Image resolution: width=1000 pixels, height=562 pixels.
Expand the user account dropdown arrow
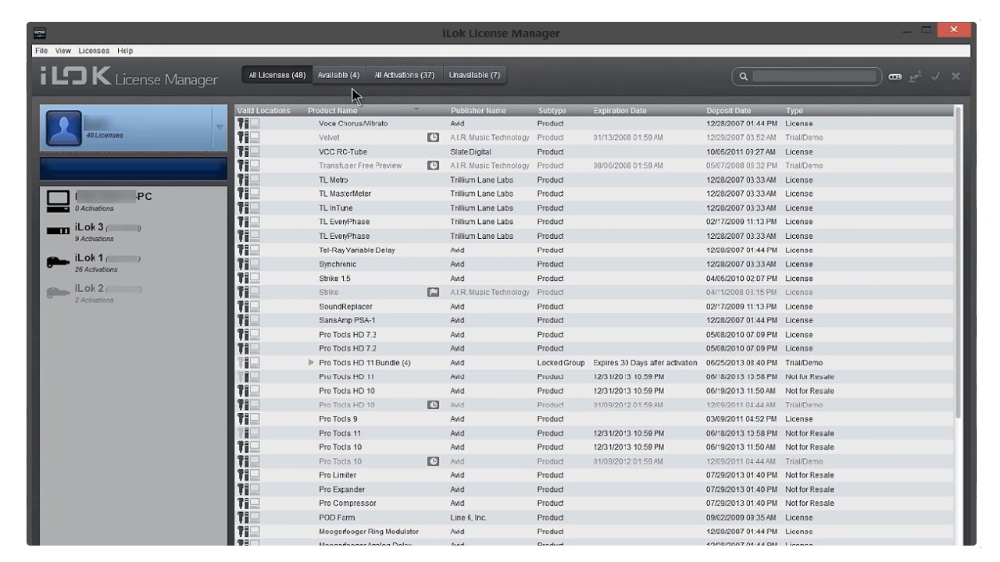coord(220,127)
